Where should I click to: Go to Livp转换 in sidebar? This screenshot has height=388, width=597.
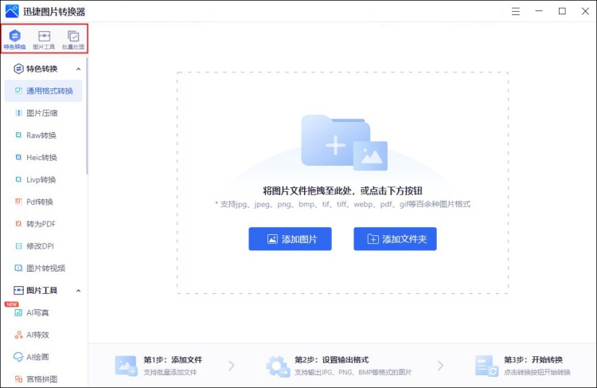[x=41, y=180]
